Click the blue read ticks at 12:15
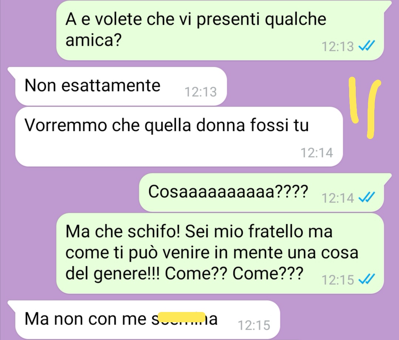Image resolution: width=399 pixels, height=340 pixels. click(366, 279)
